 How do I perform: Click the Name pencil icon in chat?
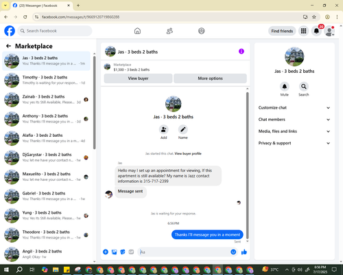[183, 129]
